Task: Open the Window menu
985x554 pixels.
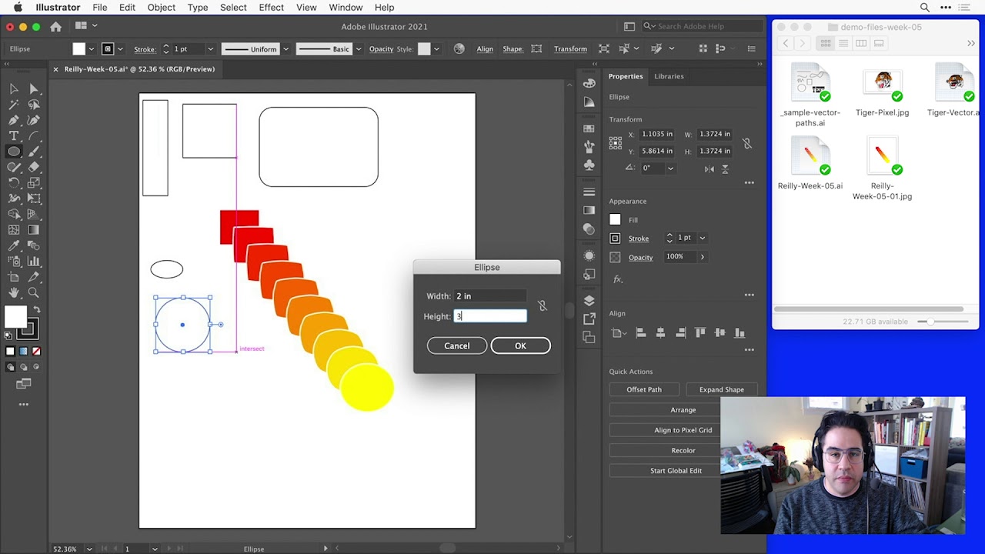Action: pyautogui.click(x=346, y=7)
